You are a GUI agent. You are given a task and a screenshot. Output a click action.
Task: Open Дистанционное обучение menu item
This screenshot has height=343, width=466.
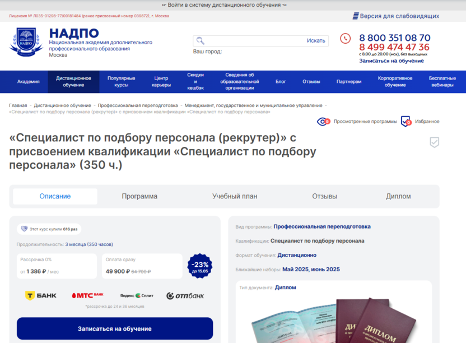point(73,81)
